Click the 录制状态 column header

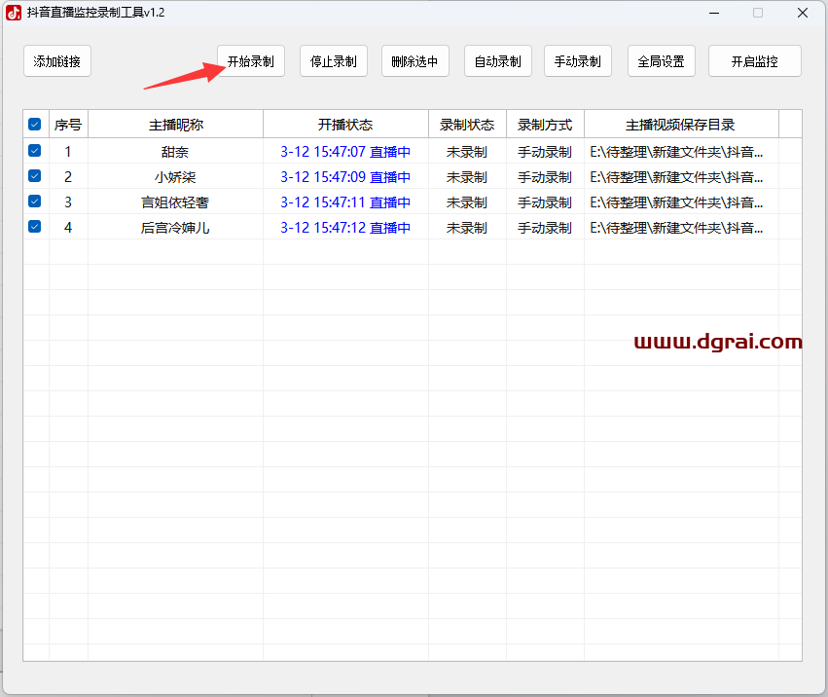467,125
